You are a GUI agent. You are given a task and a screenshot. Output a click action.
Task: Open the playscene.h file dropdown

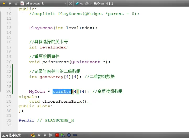click(x=65, y=3)
